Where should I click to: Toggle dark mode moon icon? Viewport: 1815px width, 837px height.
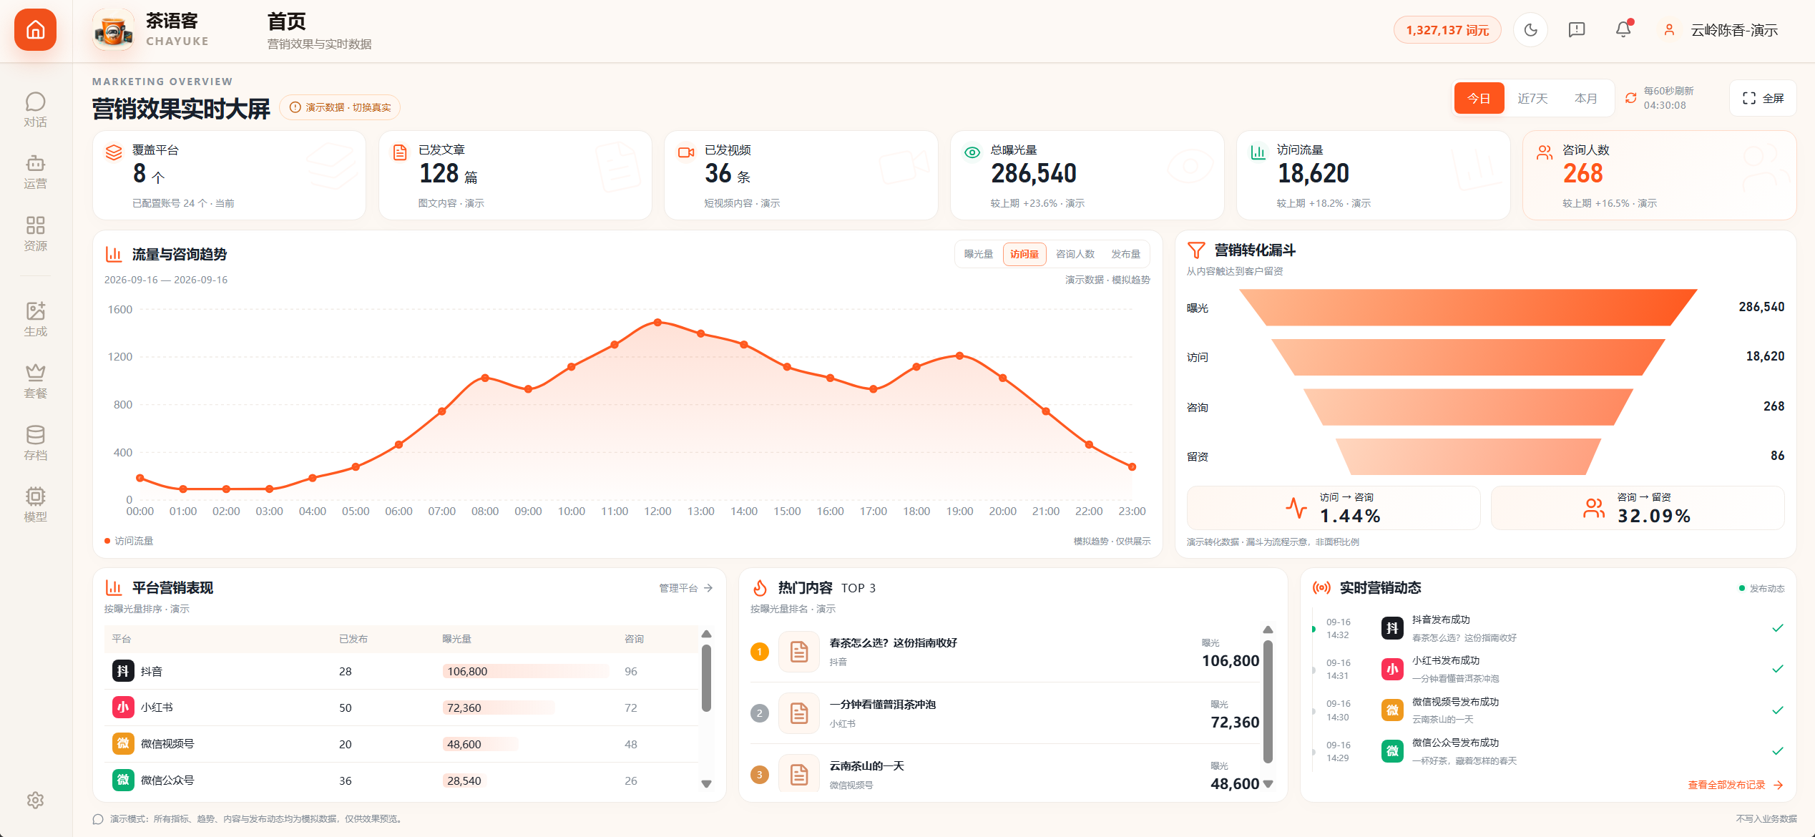coord(1531,30)
